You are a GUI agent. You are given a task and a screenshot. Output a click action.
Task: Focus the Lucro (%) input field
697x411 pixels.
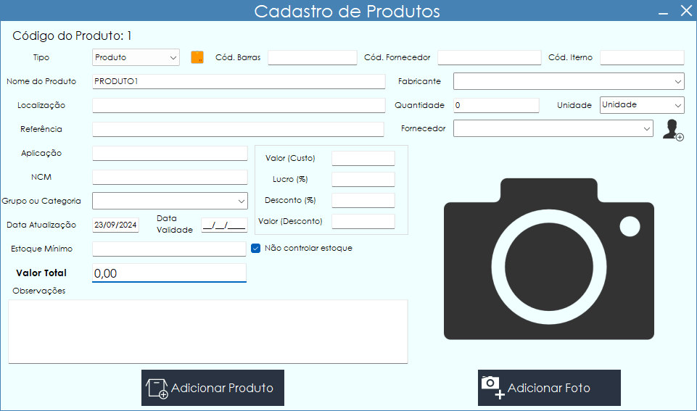(363, 179)
